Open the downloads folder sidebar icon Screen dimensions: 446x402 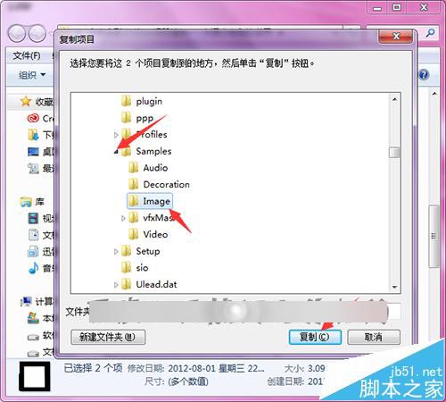[x=33, y=135]
